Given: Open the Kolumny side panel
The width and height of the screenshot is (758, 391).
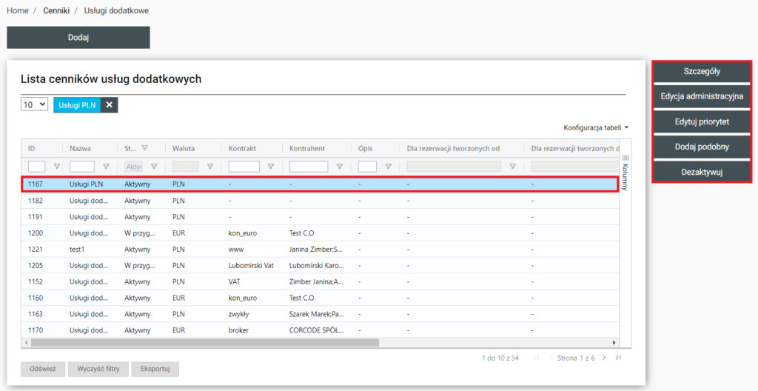Looking at the screenshot, I should pos(624,173).
